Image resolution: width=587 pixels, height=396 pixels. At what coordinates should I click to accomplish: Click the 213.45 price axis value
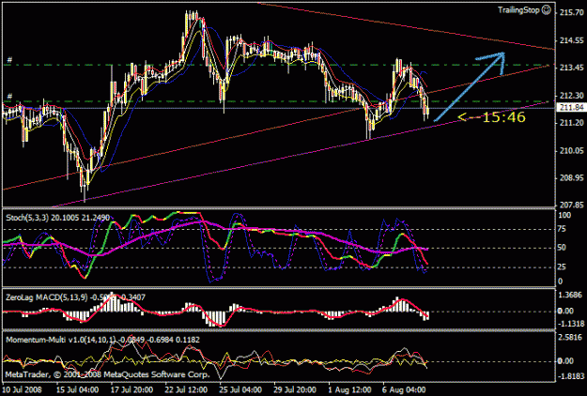pyautogui.click(x=571, y=68)
